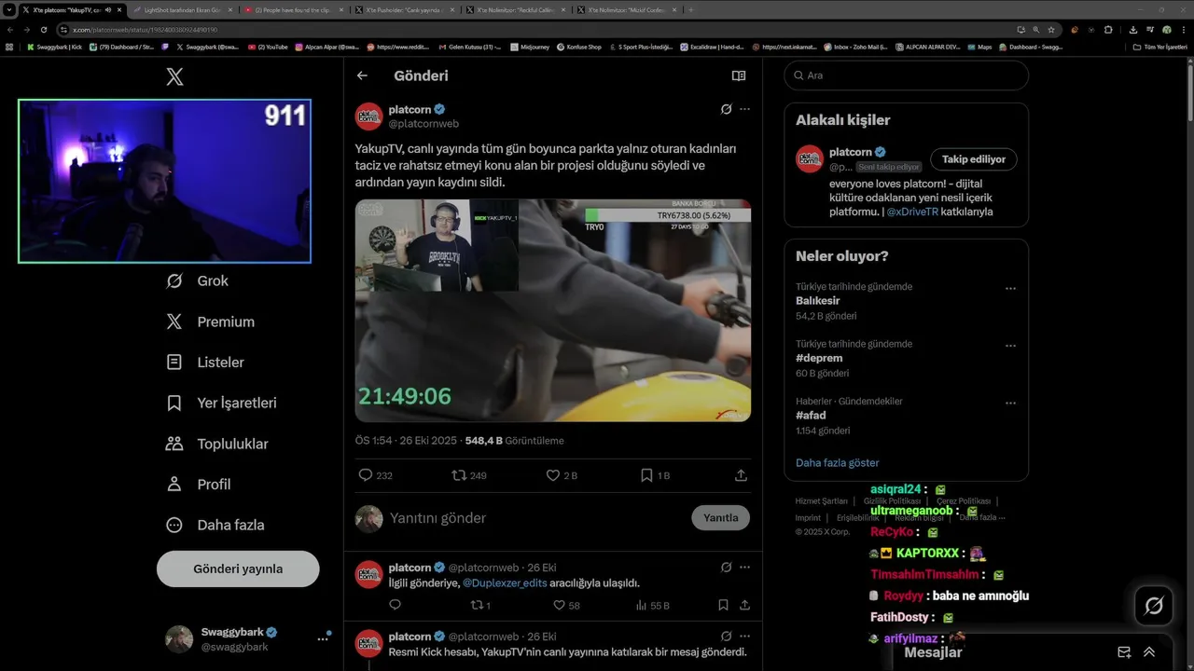Toggle Takip ediliyor button for platcorn

click(x=974, y=159)
